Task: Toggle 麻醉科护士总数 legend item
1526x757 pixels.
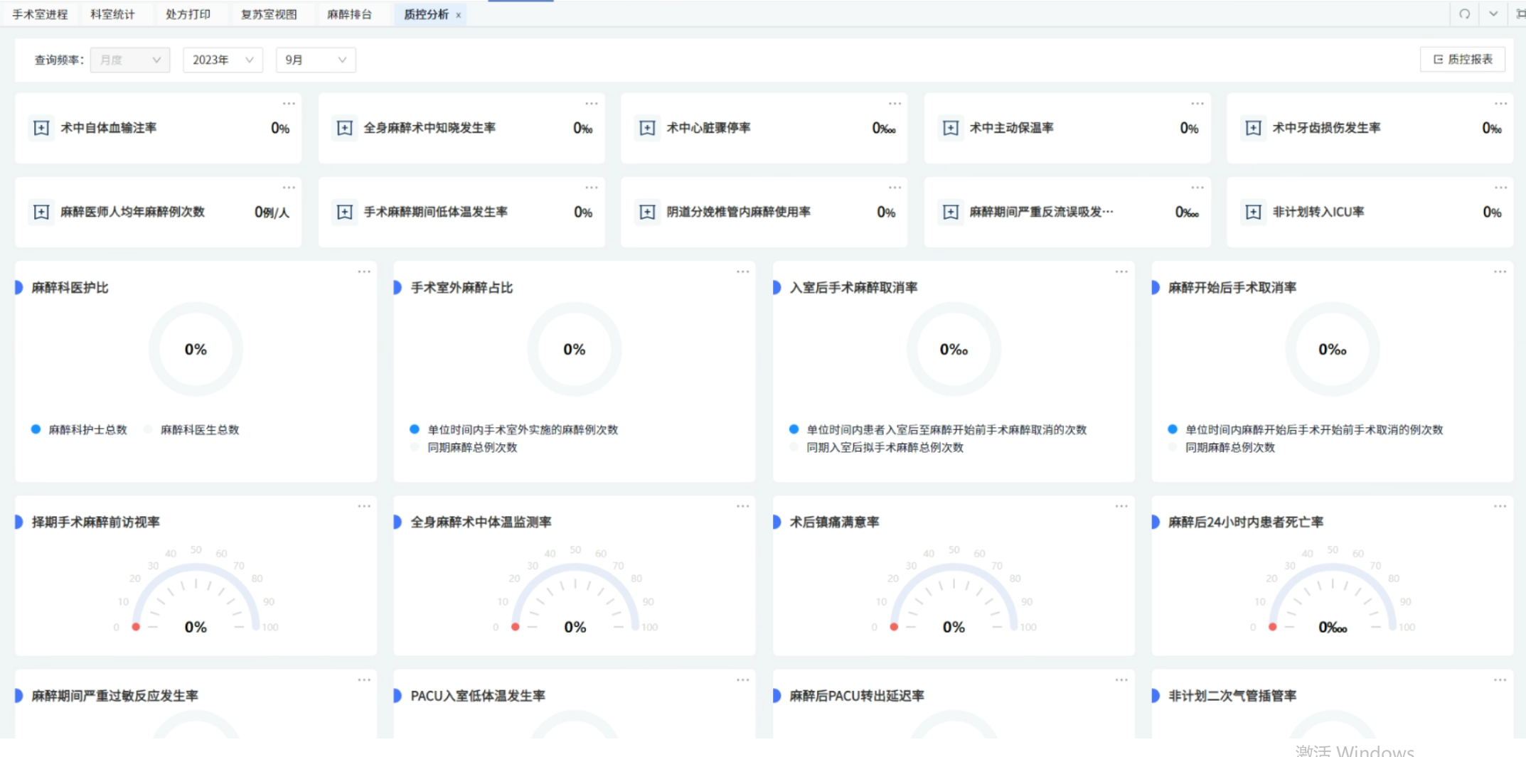Action: tap(79, 429)
